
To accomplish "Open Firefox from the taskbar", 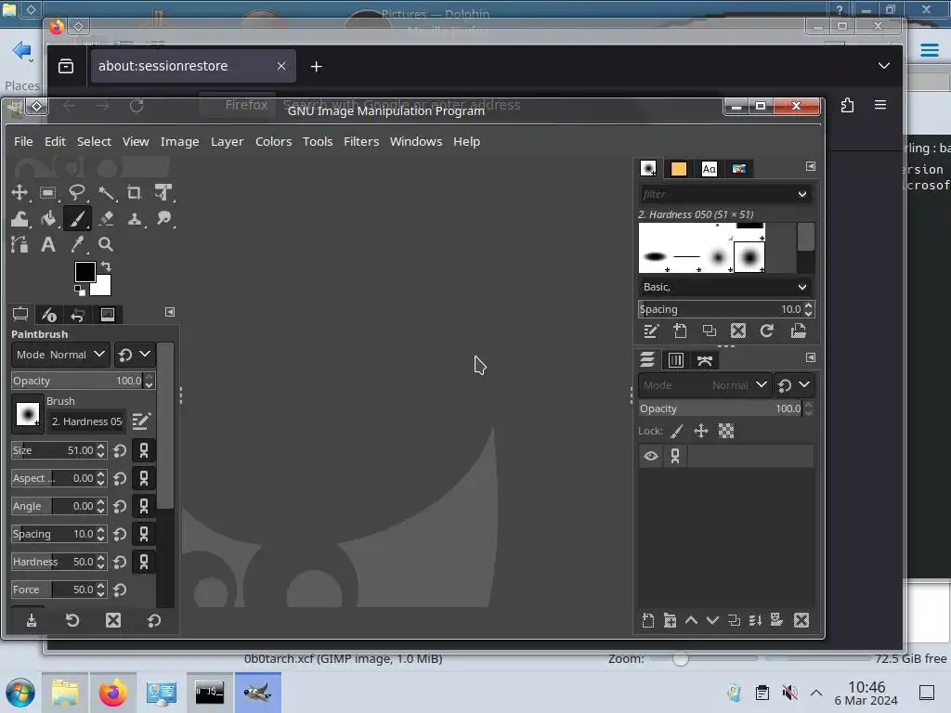I will (x=112, y=693).
